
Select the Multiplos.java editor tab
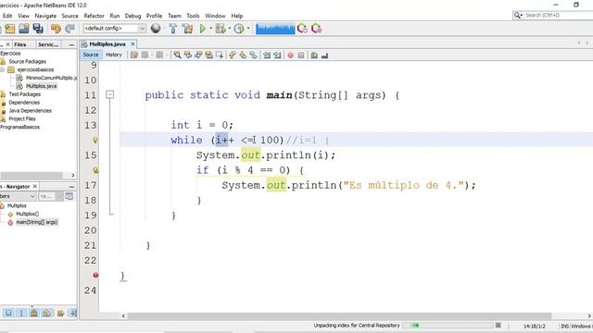coord(107,44)
